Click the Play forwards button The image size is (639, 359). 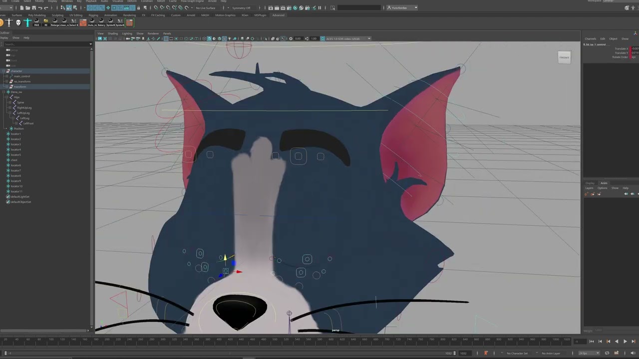625,341
